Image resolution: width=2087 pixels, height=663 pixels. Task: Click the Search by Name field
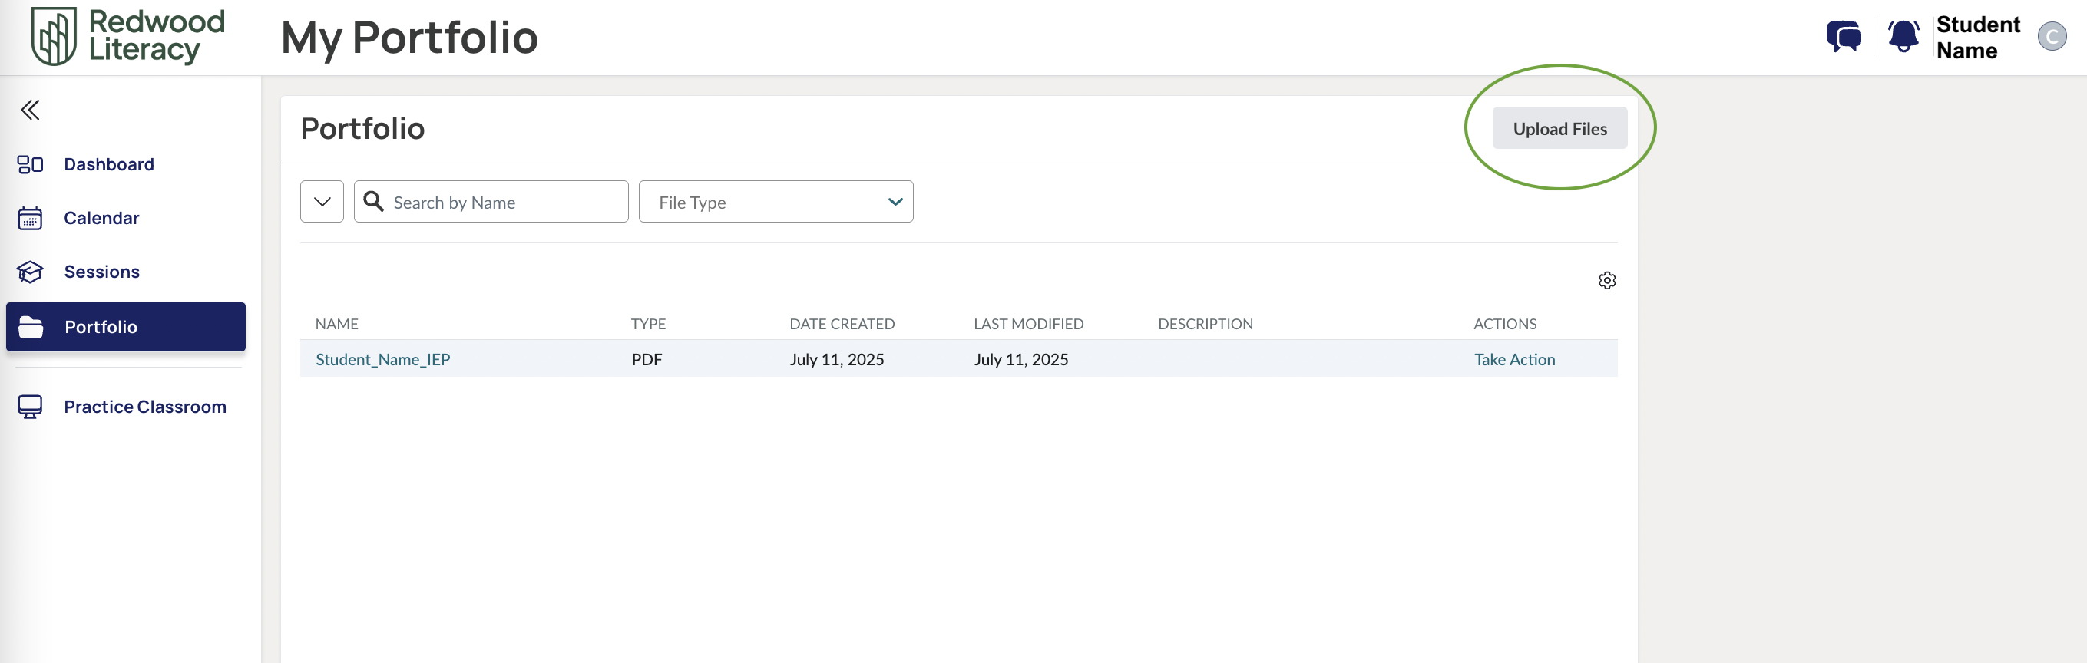[491, 202]
